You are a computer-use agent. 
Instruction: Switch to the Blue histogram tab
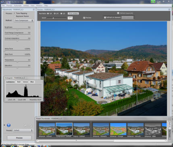tap(32, 82)
